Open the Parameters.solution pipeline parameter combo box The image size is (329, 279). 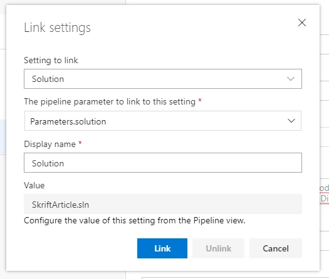point(163,121)
